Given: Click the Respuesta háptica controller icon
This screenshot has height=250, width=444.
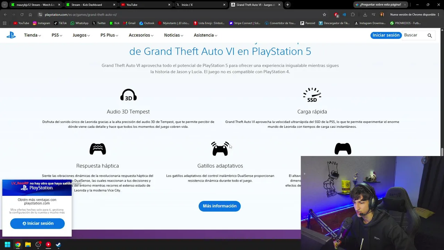Looking at the screenshot, I should 97,149.
